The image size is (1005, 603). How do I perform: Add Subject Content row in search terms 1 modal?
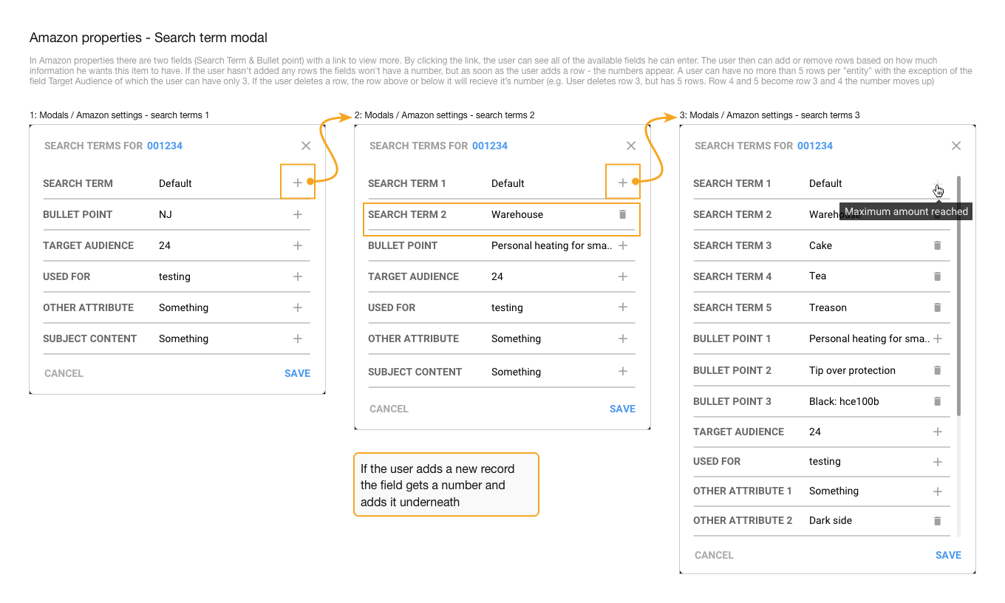pos(298,338)
